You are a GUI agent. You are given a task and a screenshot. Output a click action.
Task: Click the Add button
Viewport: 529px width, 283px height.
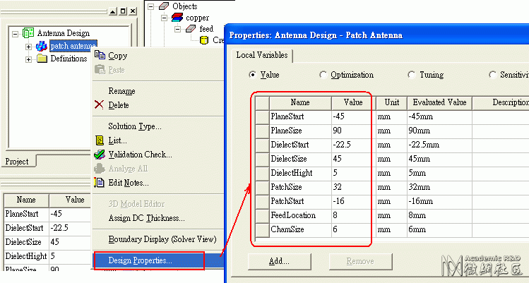[280, 261]
